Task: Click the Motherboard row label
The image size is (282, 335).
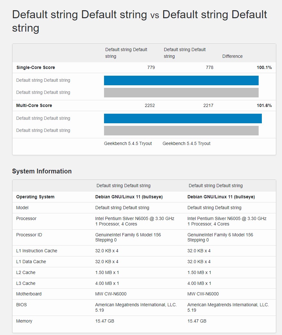Action: click(x=29, y=294)
